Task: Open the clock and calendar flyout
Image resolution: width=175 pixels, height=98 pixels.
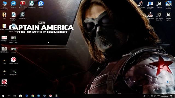Action: [x=165, y=96]
